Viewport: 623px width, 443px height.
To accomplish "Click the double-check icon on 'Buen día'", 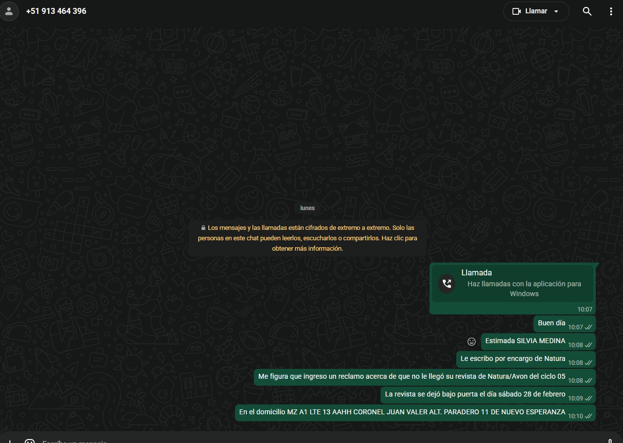I will tap(588, 327).
